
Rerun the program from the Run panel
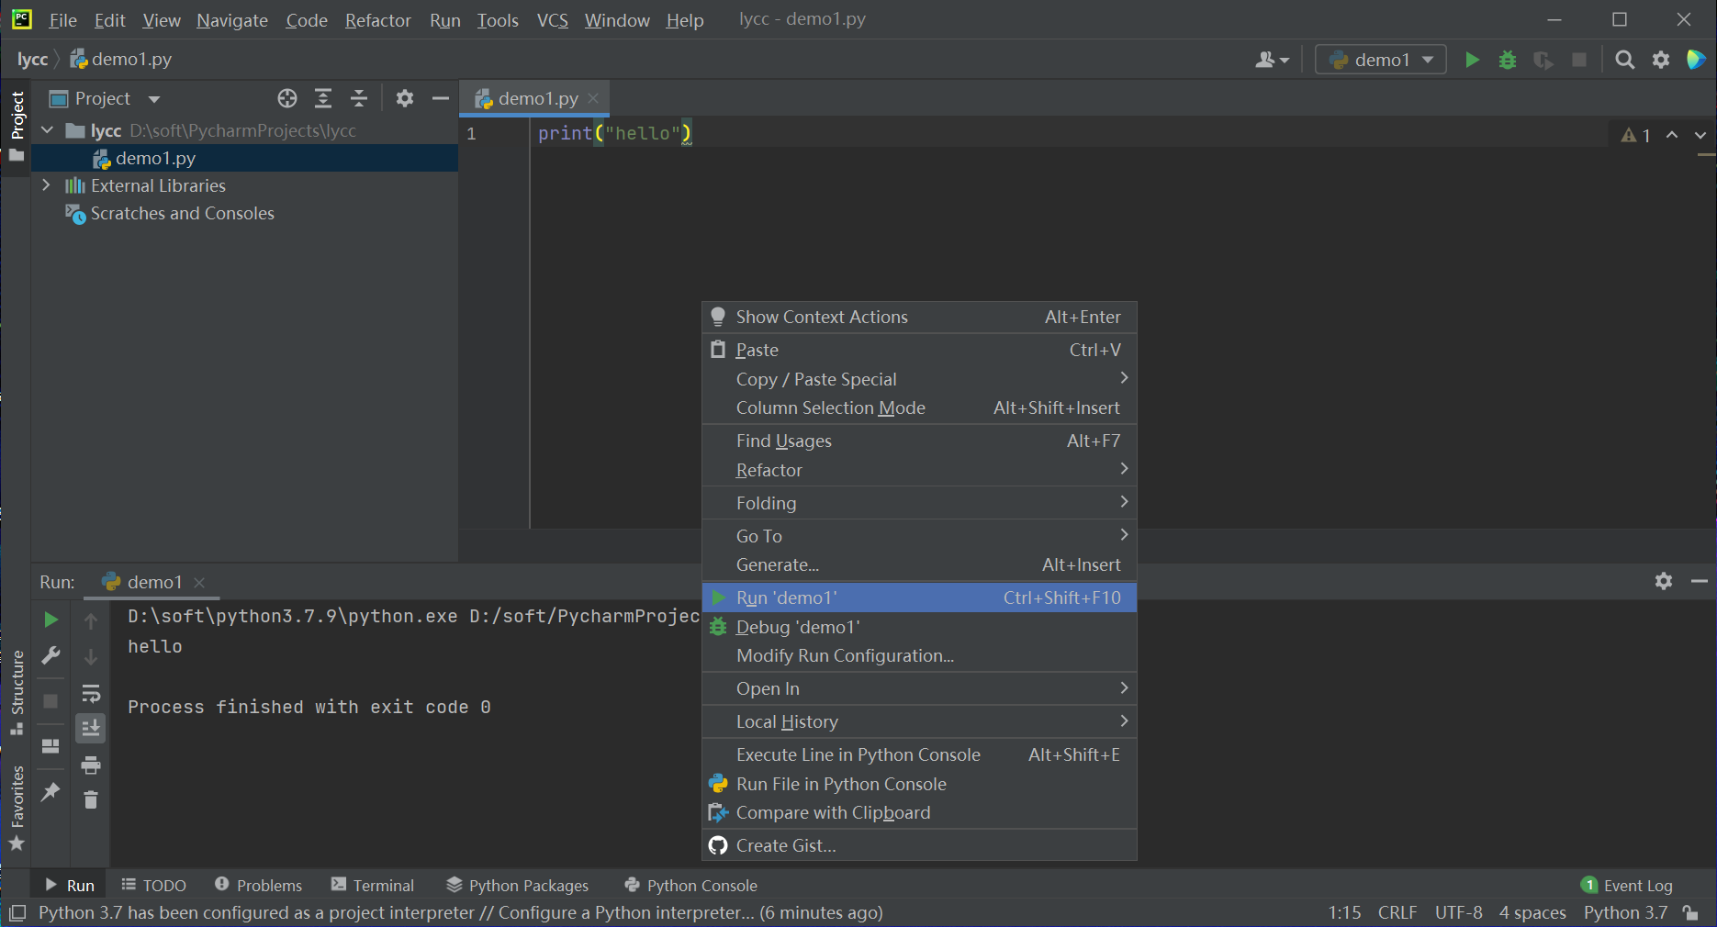[51, 620]
